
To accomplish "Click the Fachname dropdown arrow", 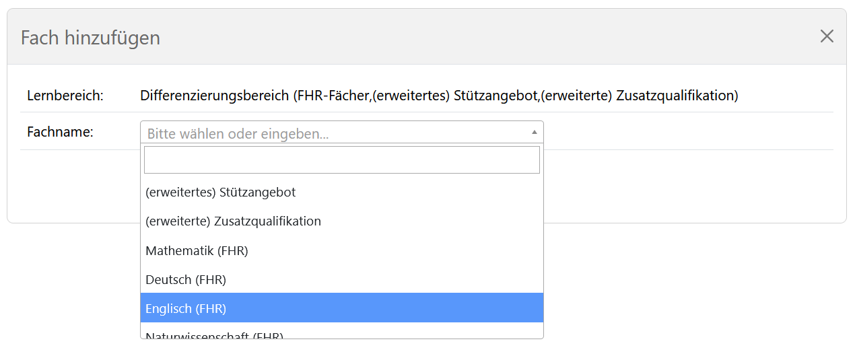I will pyautogui.click(x=534, y=132).
